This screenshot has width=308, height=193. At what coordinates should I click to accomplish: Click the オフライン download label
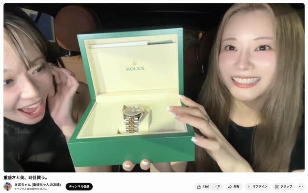click(260, 187)
